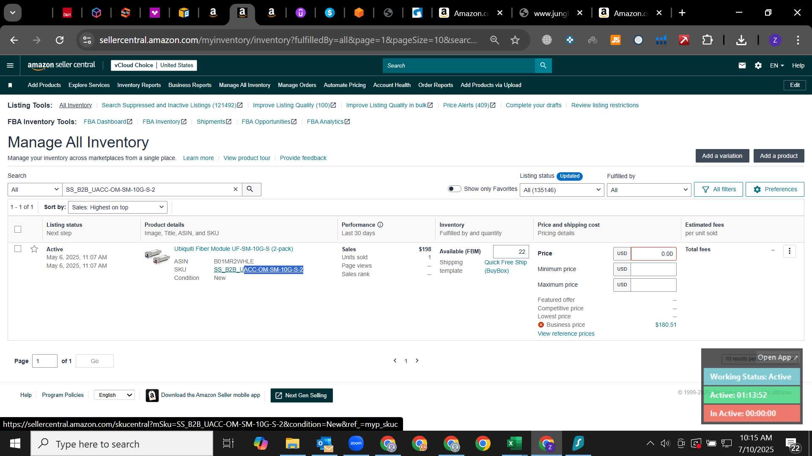
Task: Clear the SKU search text with the X icon
Action: pyautogui.click(x=236, y=190)
